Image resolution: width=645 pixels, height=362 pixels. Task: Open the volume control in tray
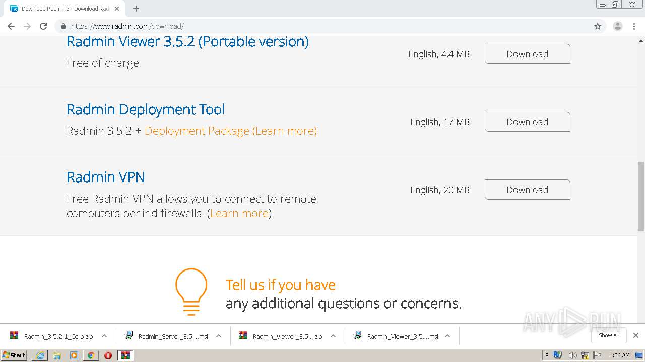click(x=572, y=355)
